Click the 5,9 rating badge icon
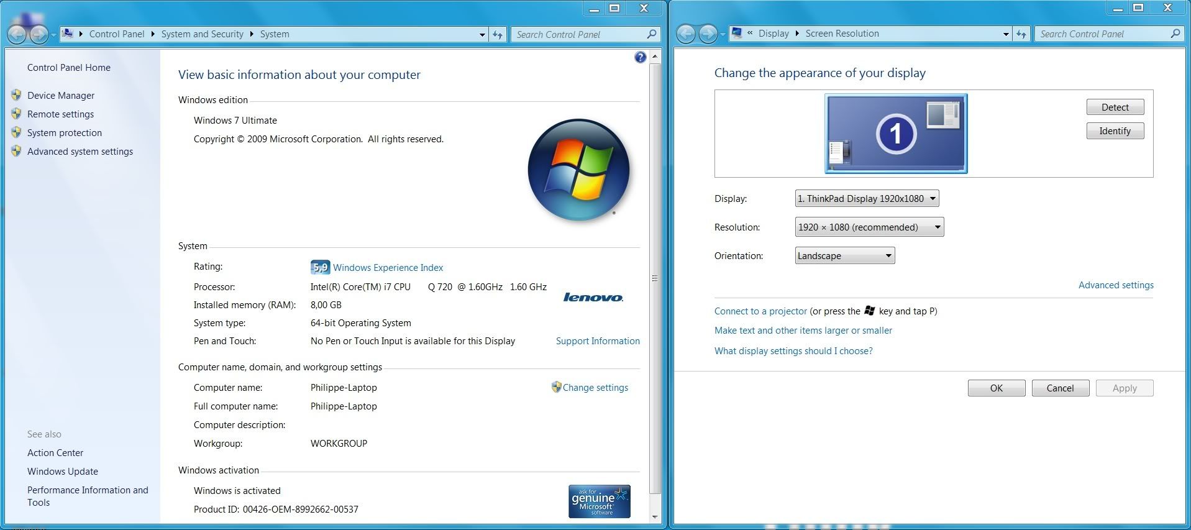 pyautogui.click(x=320, y=267)
